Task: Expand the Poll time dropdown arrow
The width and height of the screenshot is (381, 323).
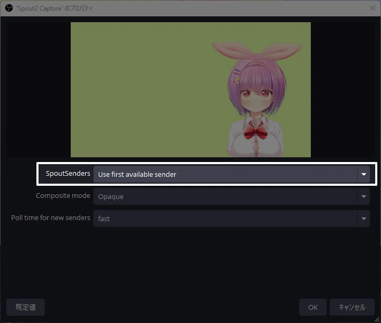Action: [x=364, y=218]
